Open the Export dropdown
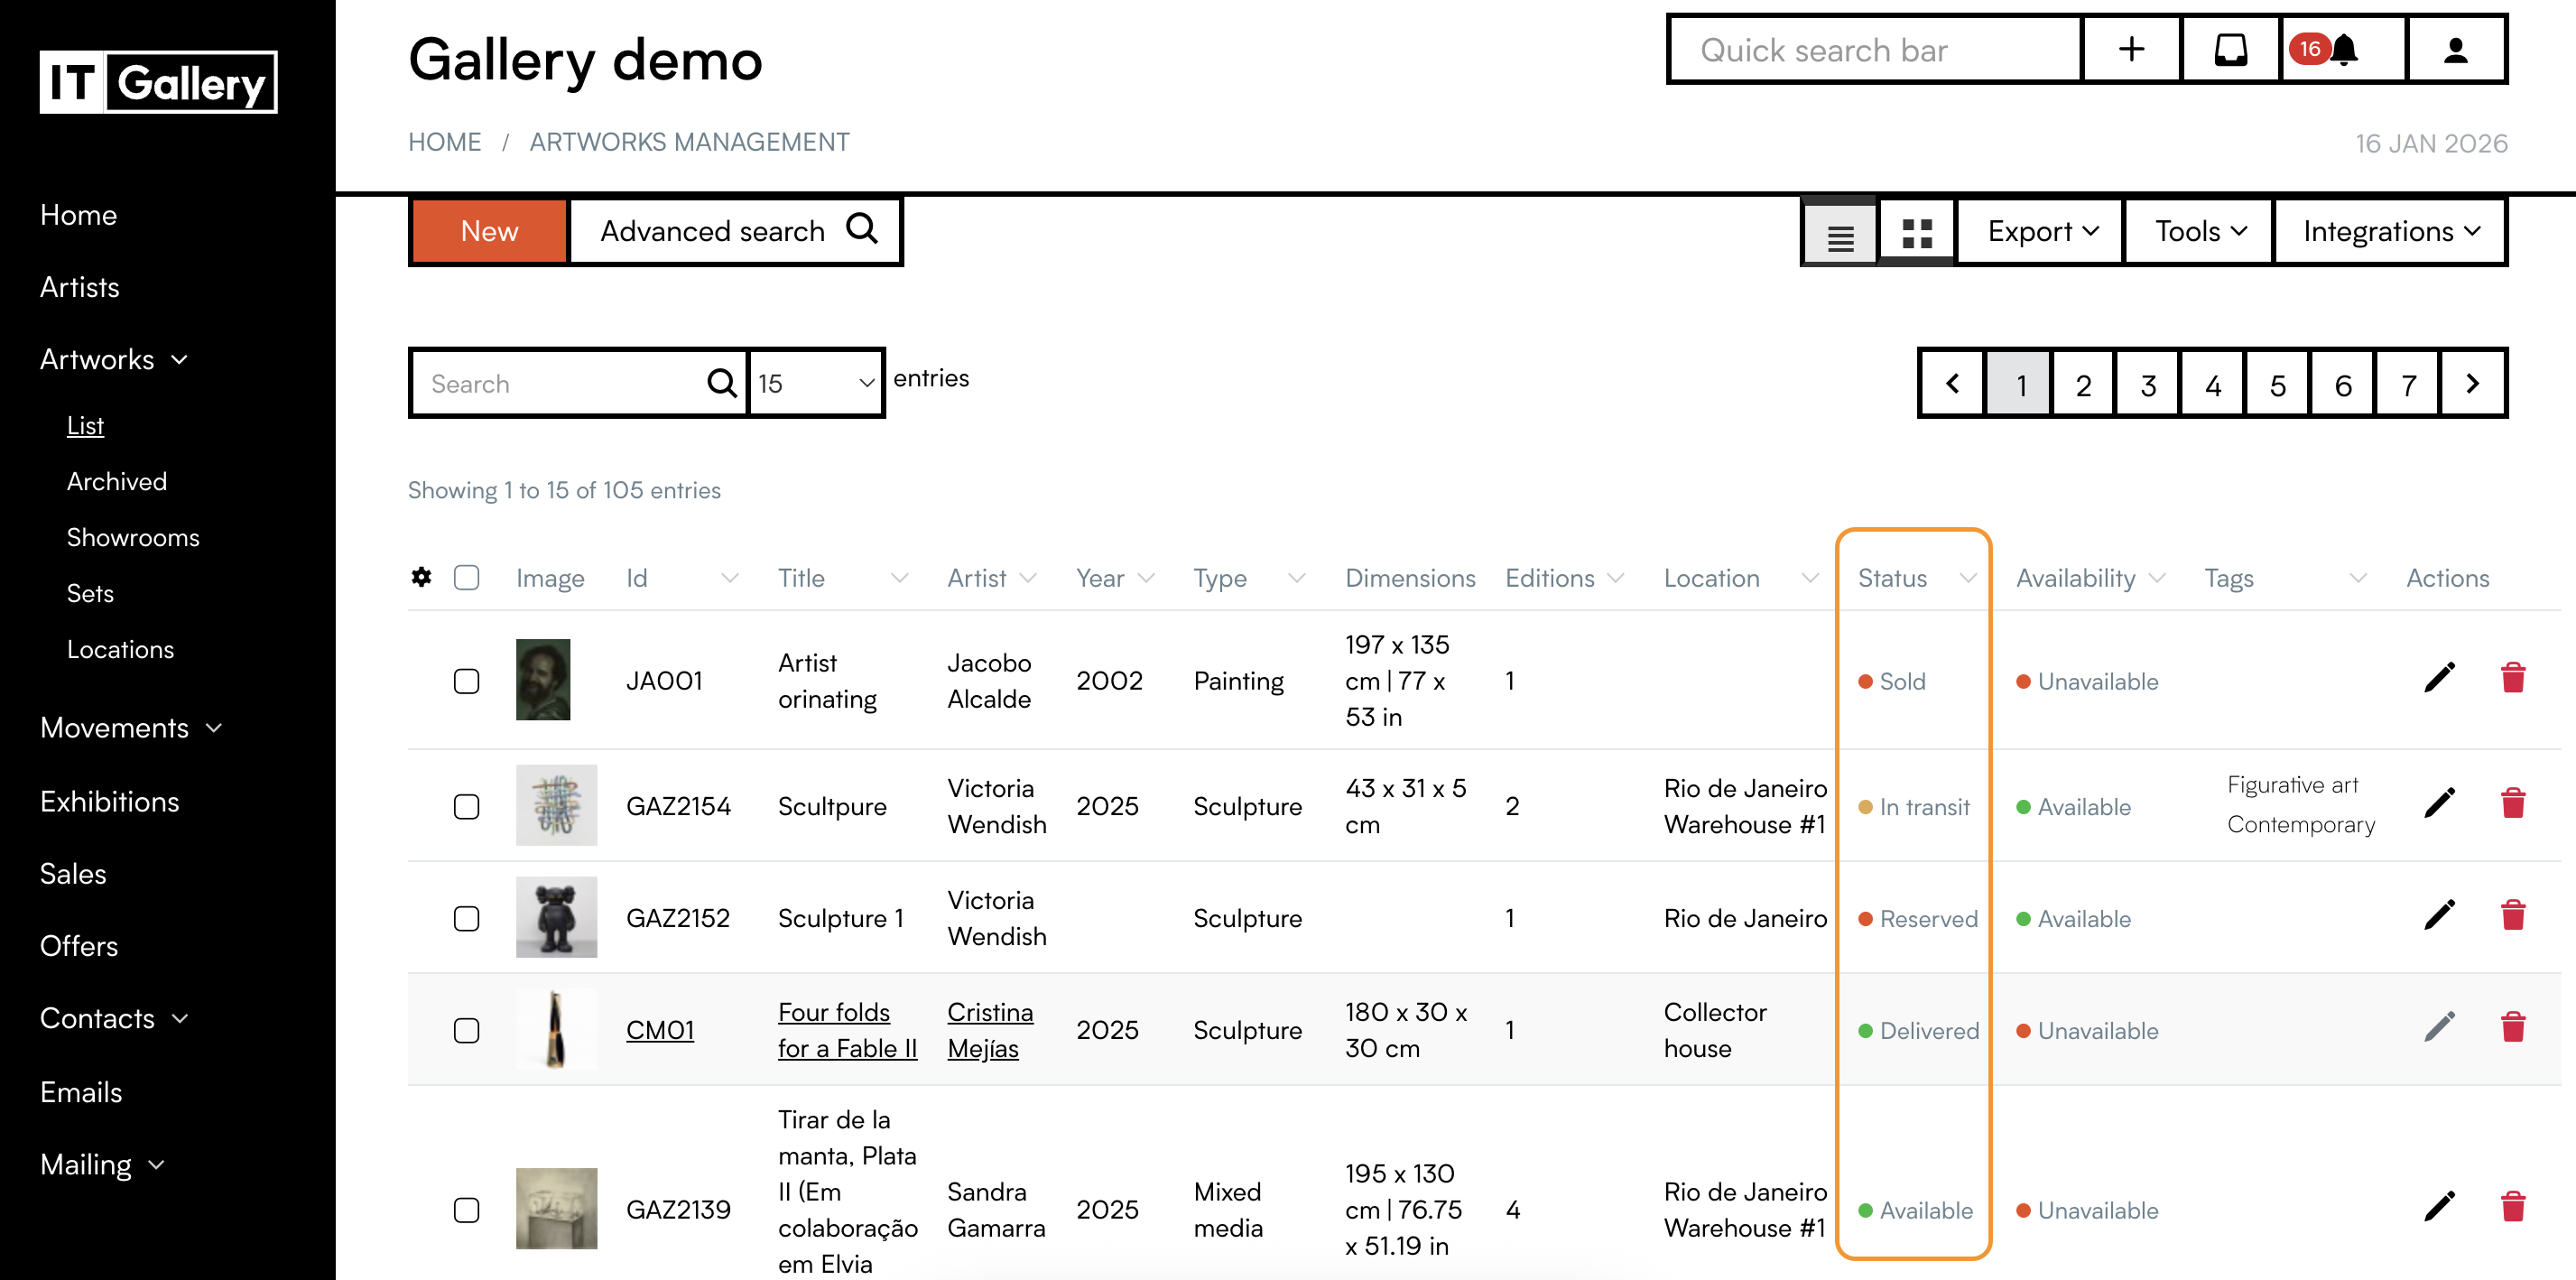 coord(2041,232)
